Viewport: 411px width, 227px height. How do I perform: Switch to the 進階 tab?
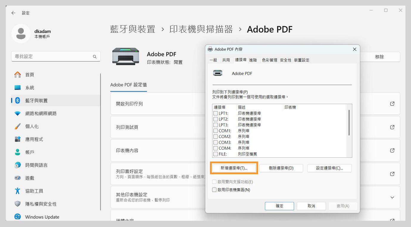click(253, 60)
